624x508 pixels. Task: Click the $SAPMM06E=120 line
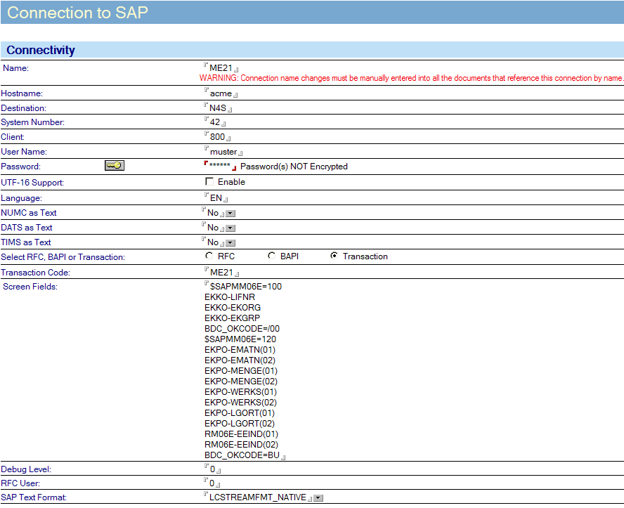pos(240,339)
